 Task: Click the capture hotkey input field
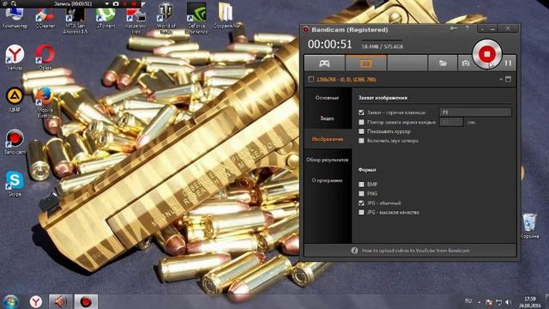pos(475,112)
